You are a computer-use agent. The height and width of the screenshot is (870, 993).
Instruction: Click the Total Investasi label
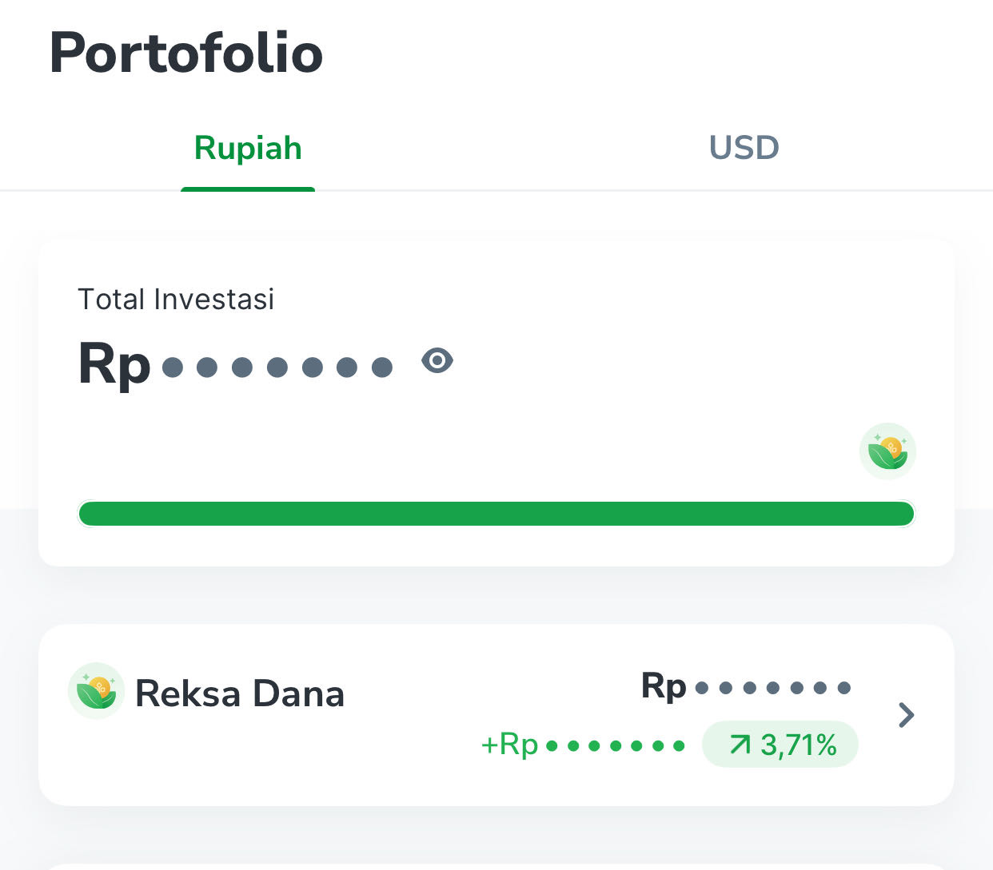tap(176, 300)
